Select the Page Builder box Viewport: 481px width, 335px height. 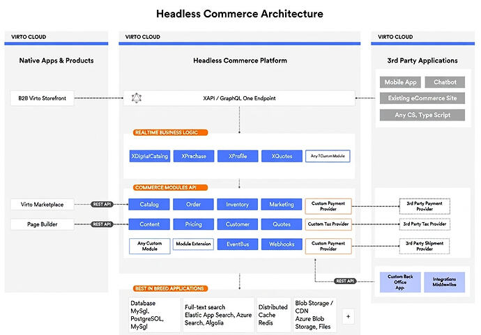click(x=42, y=224)
